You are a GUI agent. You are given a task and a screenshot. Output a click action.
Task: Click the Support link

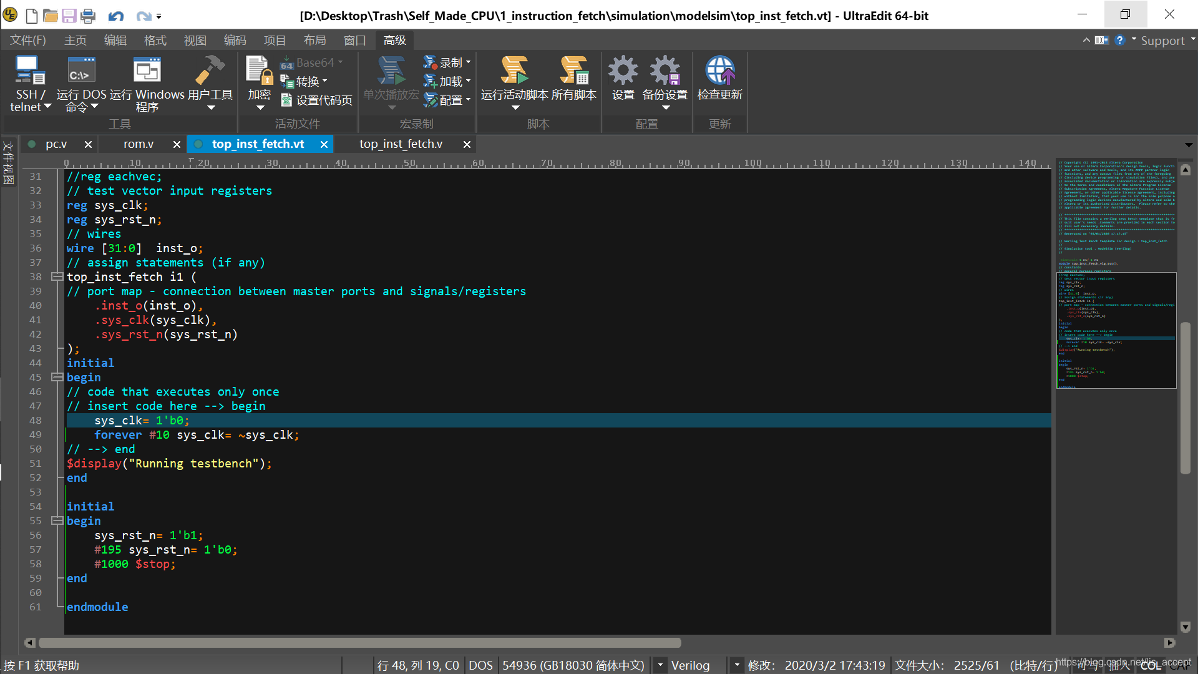pyautogui.click(x=1162, y=41)
